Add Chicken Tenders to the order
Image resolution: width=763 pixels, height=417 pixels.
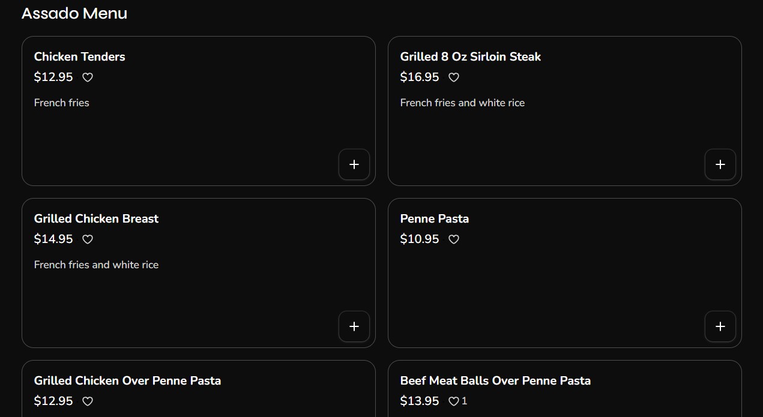[x=354, y=164]
